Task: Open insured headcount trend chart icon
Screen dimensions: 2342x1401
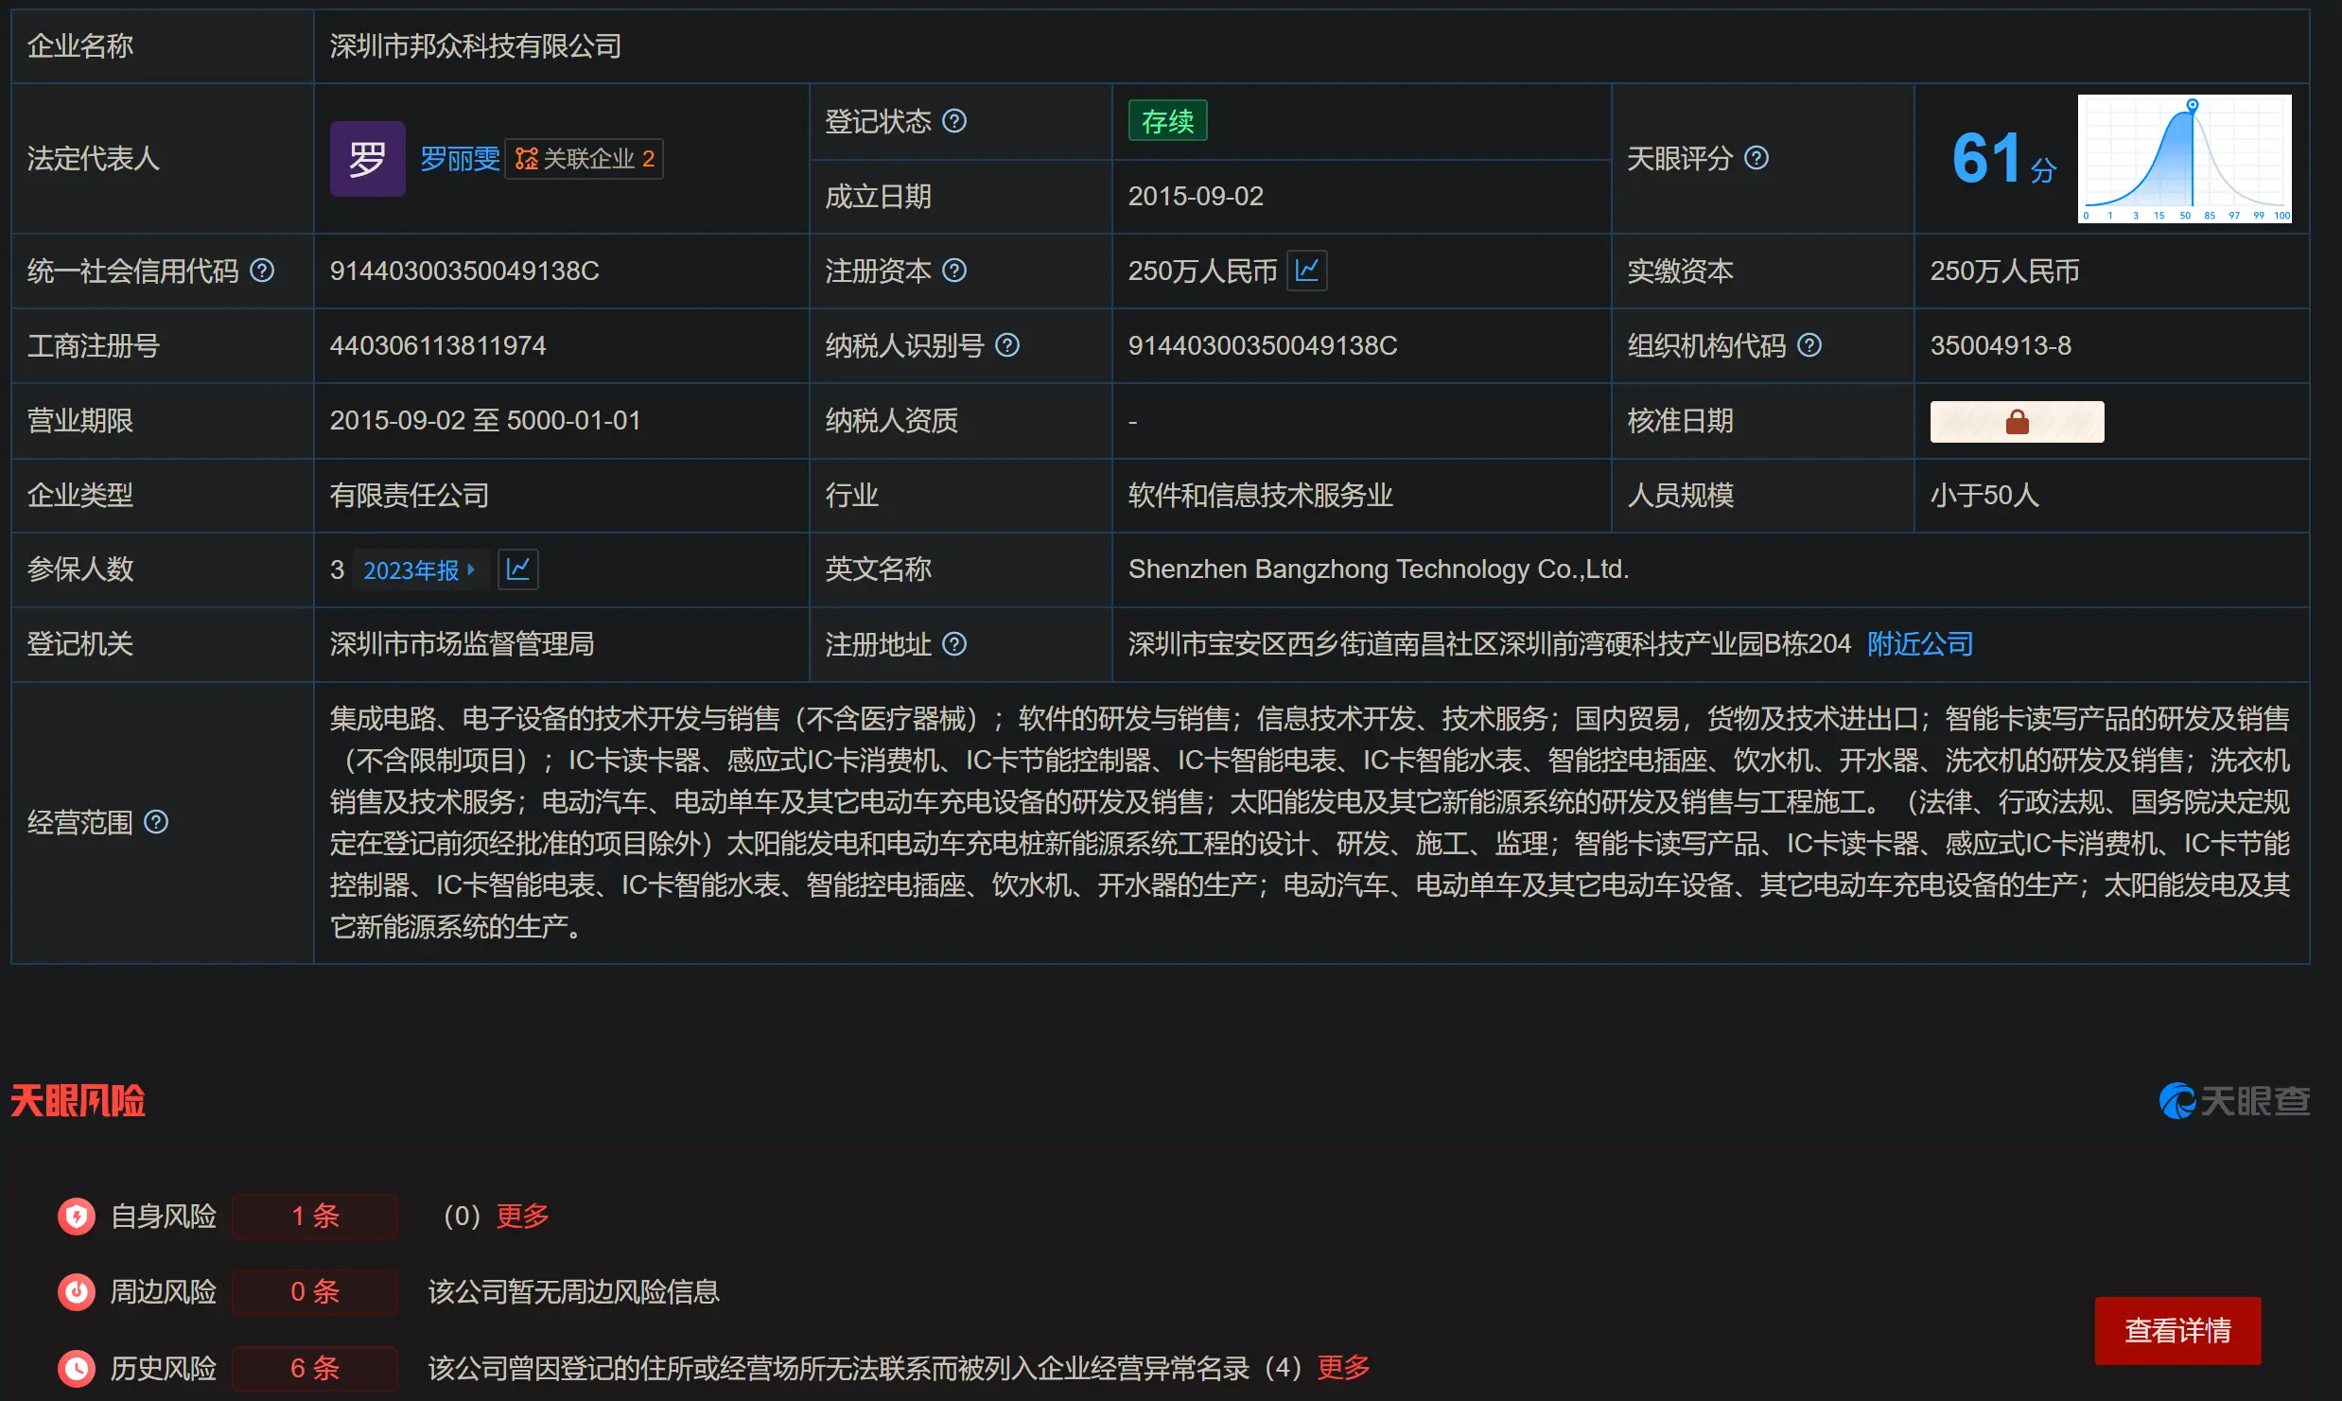Action: tap(518, 569)
